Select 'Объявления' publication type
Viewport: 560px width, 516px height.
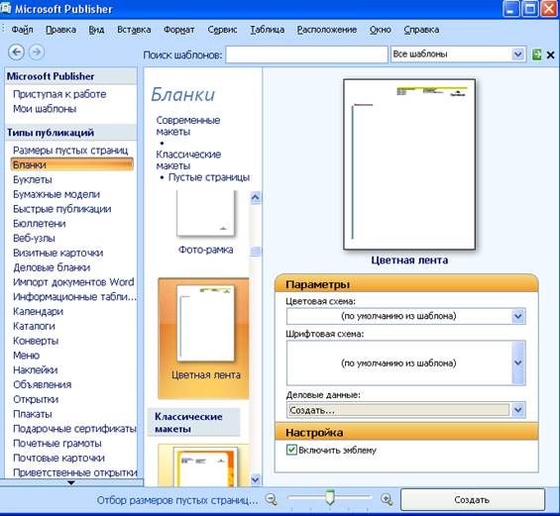(x=43, y=384)
